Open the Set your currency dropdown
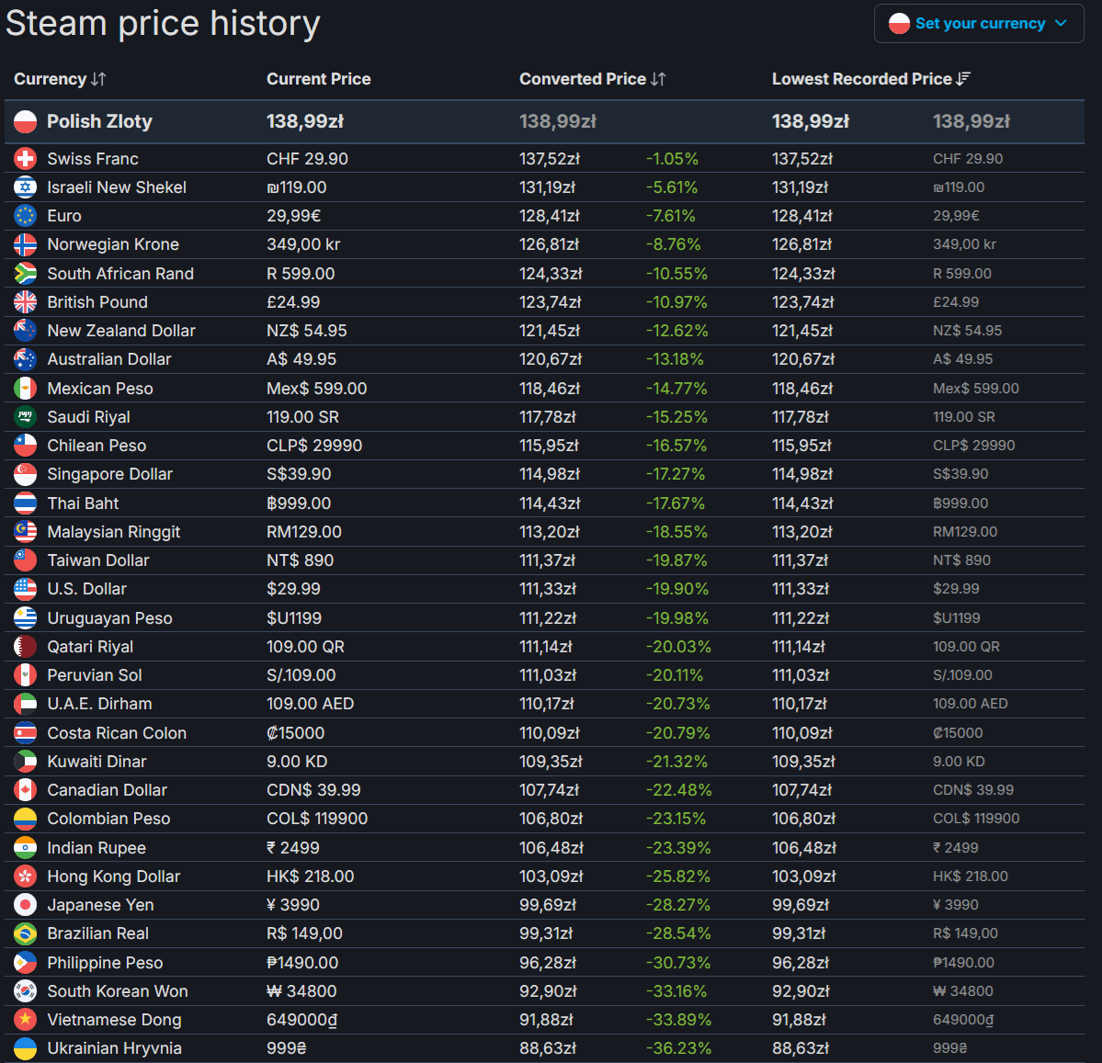The height and width of the screenshot is (1063, 1102). click(978, 23)
